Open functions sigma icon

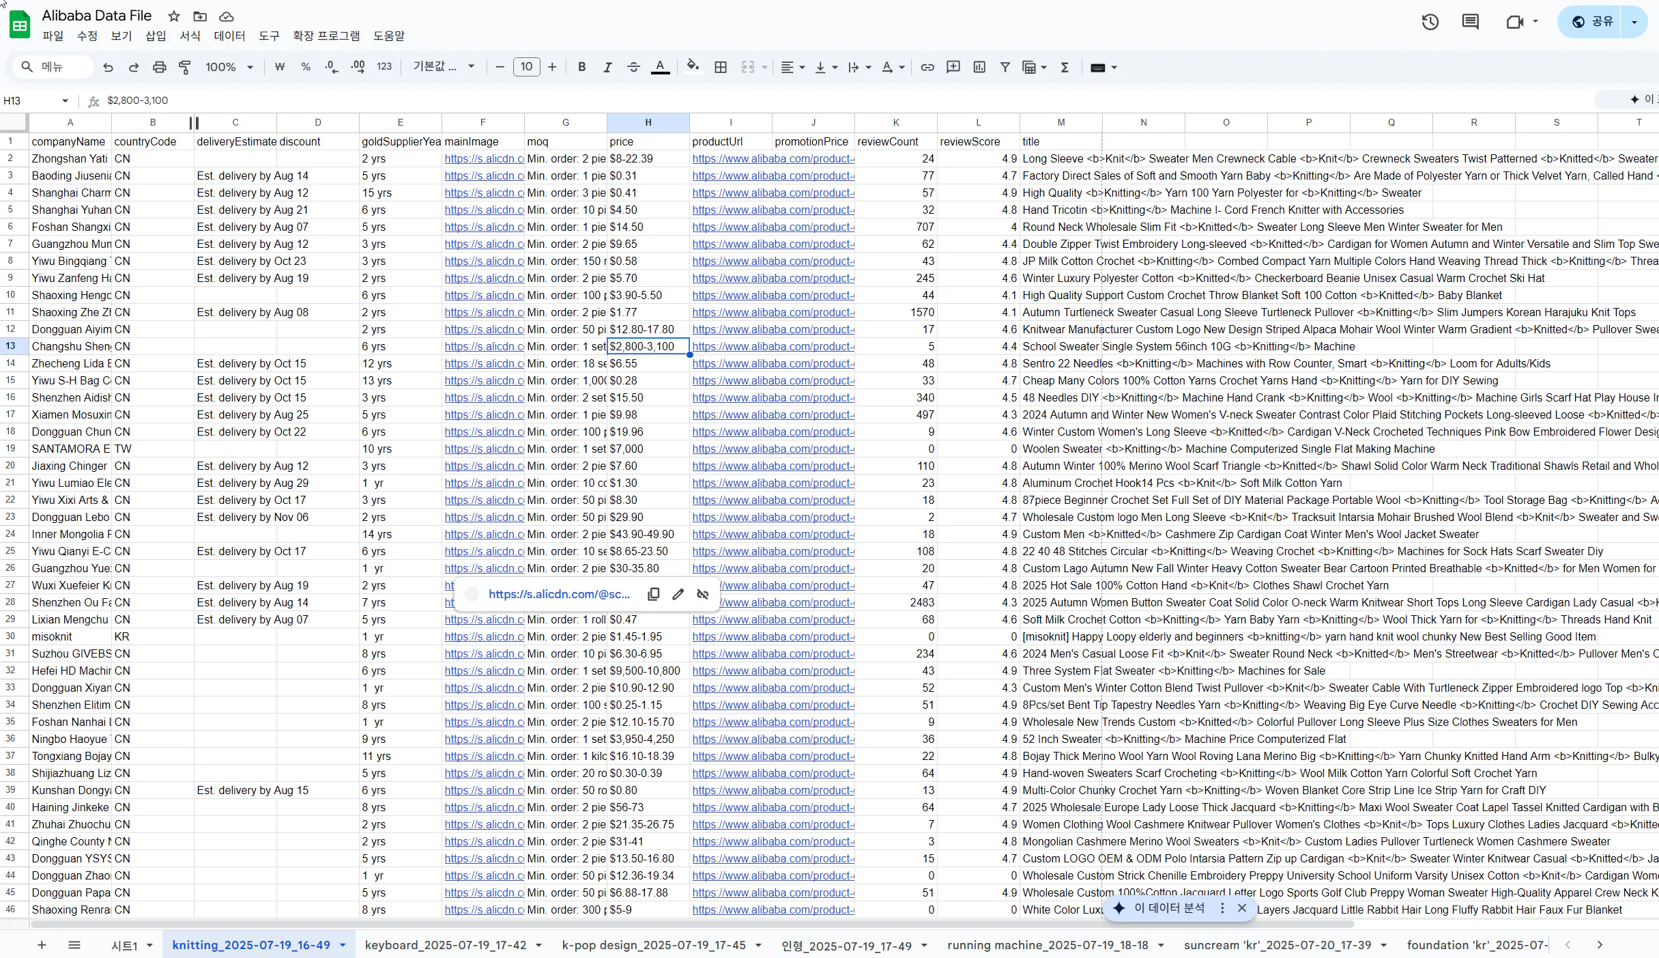coord(1065,67)
